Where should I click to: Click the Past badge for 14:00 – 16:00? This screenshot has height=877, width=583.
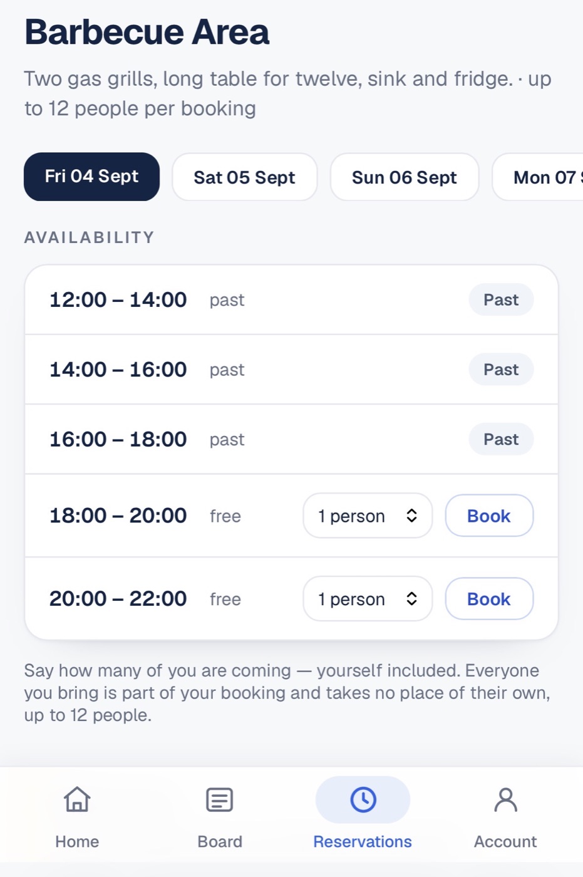501,369
